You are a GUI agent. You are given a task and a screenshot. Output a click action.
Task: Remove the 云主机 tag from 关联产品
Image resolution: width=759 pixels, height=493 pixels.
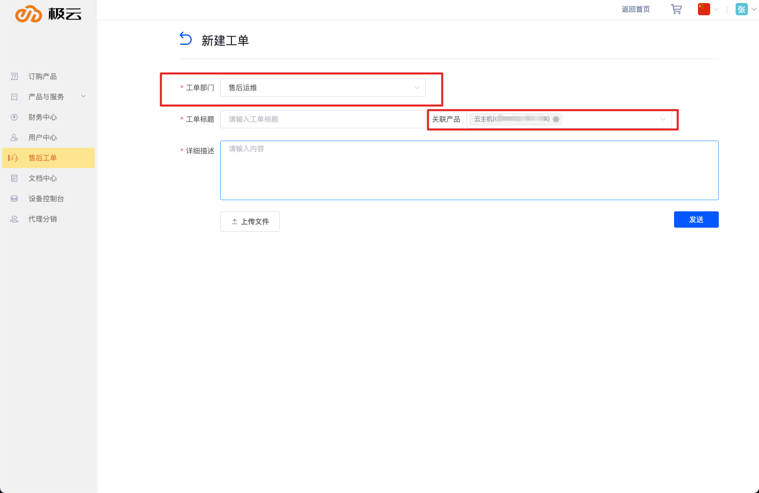coord(556,119)
